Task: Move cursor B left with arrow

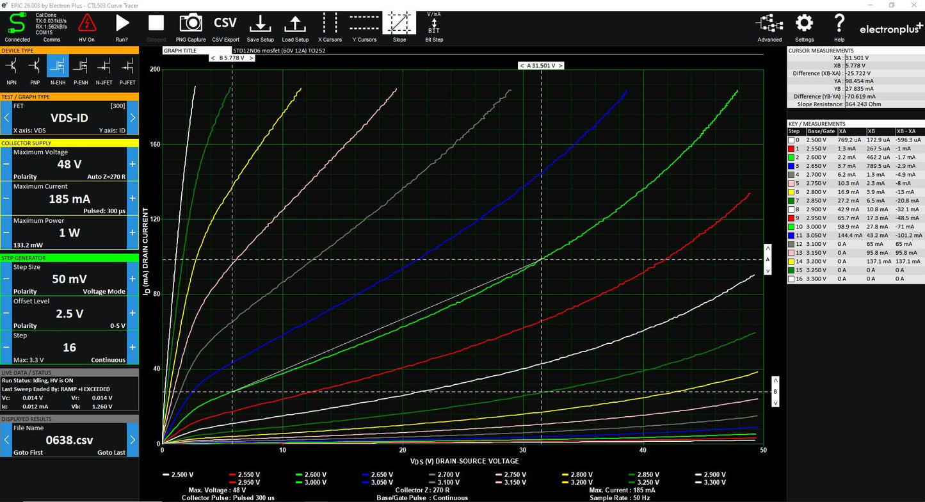Action: click(213, 58)
